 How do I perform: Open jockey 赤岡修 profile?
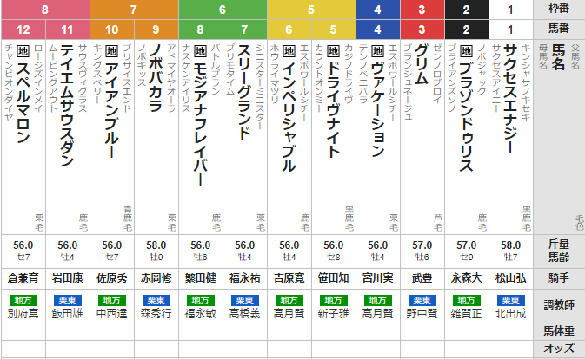[x=156, y=278]
